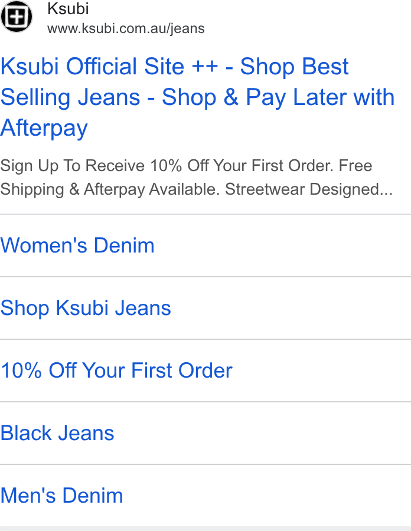This screenshot has height=531, width=411.
Task: Open the www.ksubi.com.au/jeans URL
Action: click(x=126, y=29)
